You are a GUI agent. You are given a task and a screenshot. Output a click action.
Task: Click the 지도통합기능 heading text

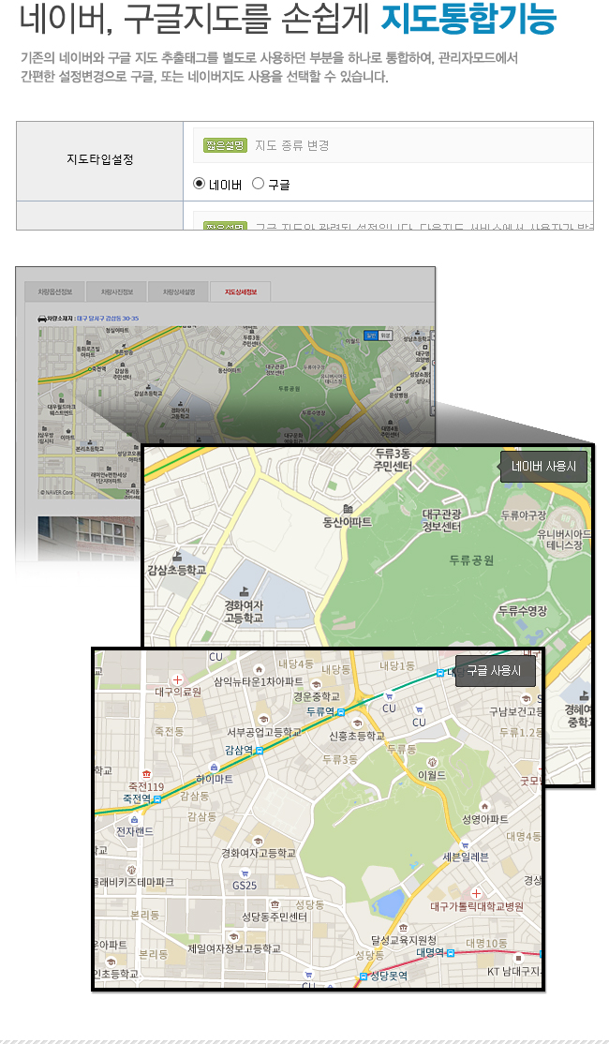point(468,19)
